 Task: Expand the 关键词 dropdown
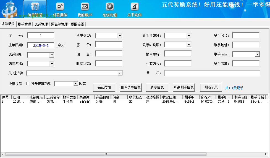coord(120,73)
